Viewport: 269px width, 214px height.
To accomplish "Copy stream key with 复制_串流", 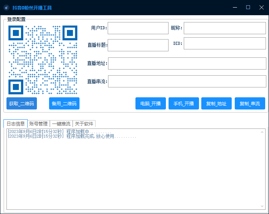I will tap(250, 103).
